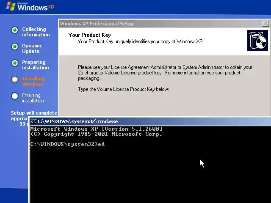Click the cmd.exe title bar icon
The height and width of the screenshot is (203, 271).
tap(33, 121)
